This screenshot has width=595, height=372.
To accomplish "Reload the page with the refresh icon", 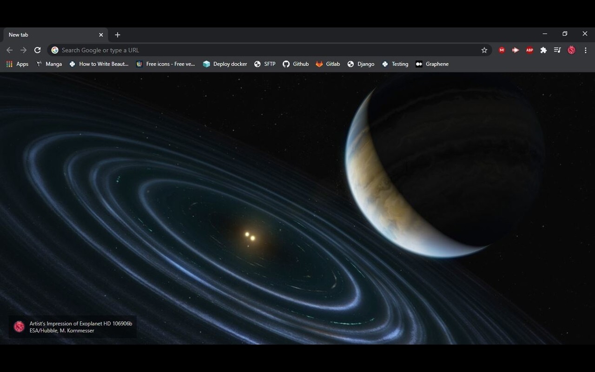I will tap(38, 50).
